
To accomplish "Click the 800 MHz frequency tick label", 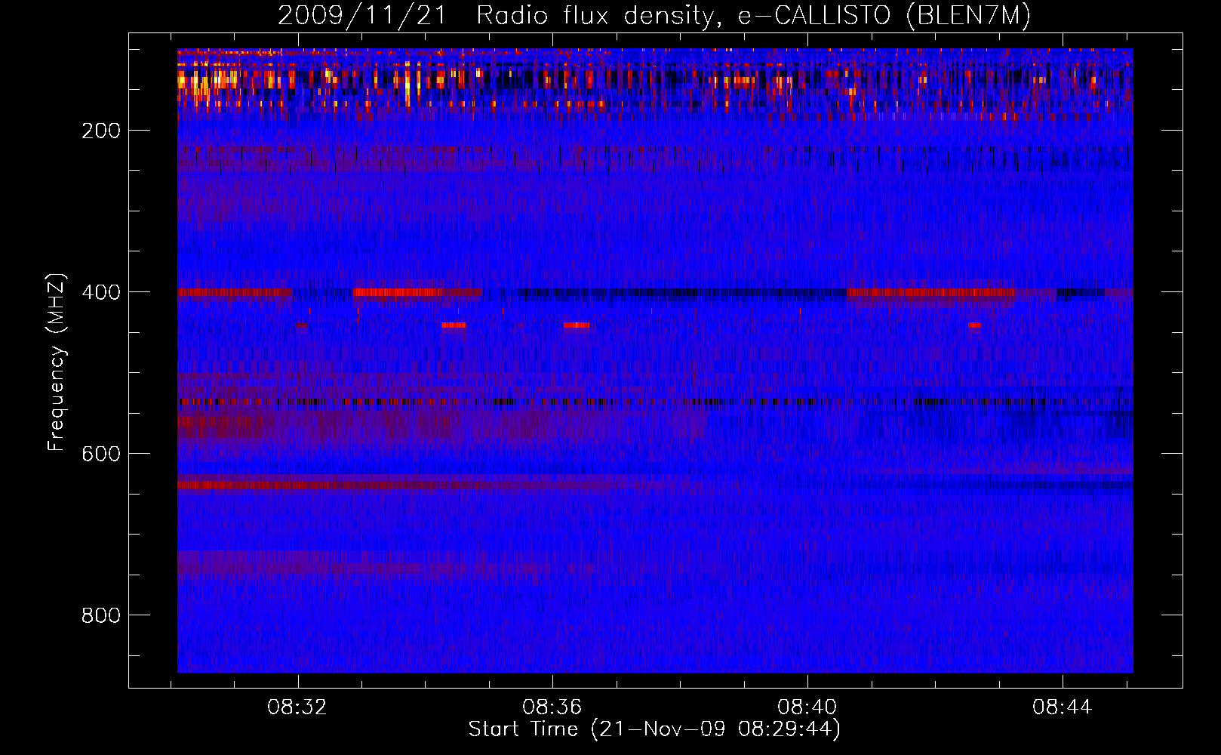I will 101,615.
